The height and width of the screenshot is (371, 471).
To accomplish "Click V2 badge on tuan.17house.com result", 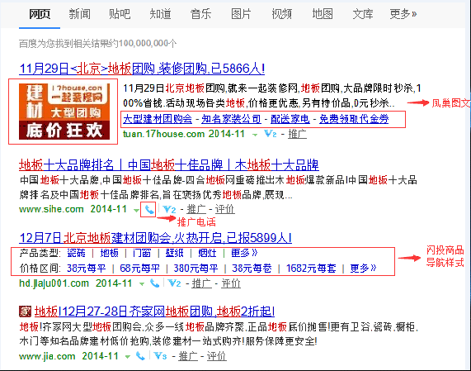I will point(271,134).
